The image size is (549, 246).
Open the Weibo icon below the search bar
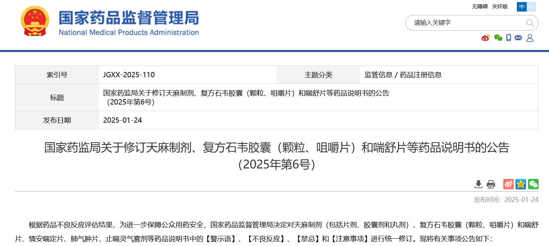point(485,38)
